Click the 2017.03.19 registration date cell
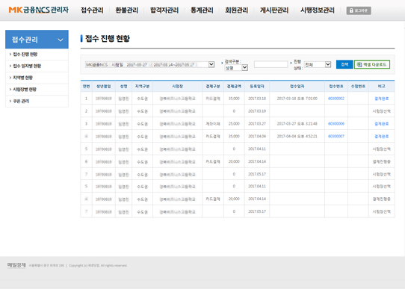 click(257, 111)
